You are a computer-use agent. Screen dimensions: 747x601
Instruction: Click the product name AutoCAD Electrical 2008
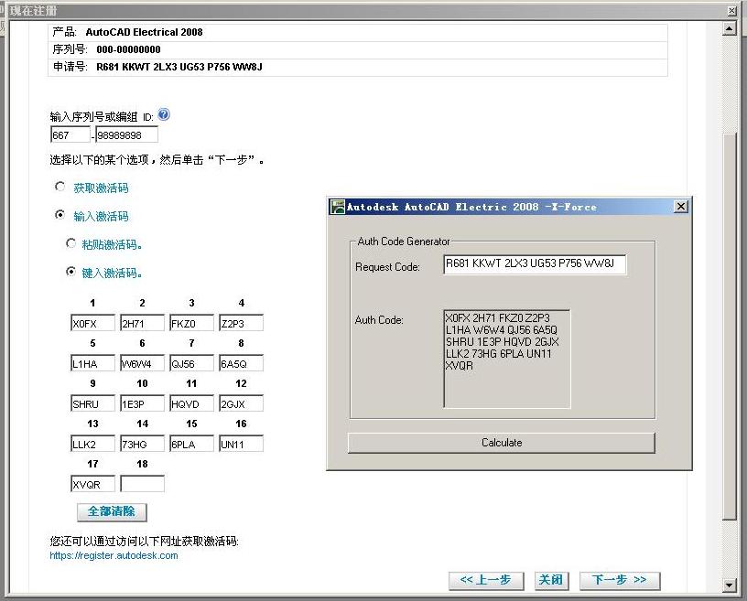(144, 32)
